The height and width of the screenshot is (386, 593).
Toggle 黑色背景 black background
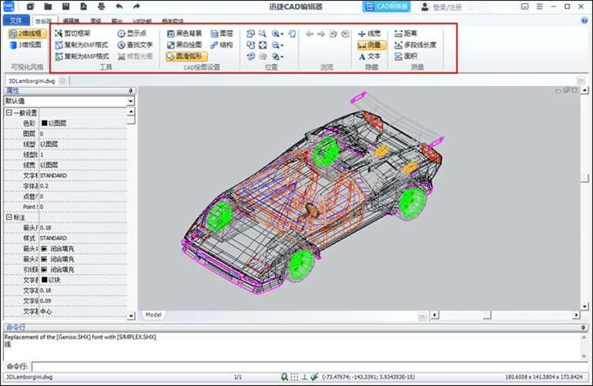point(185,34)
